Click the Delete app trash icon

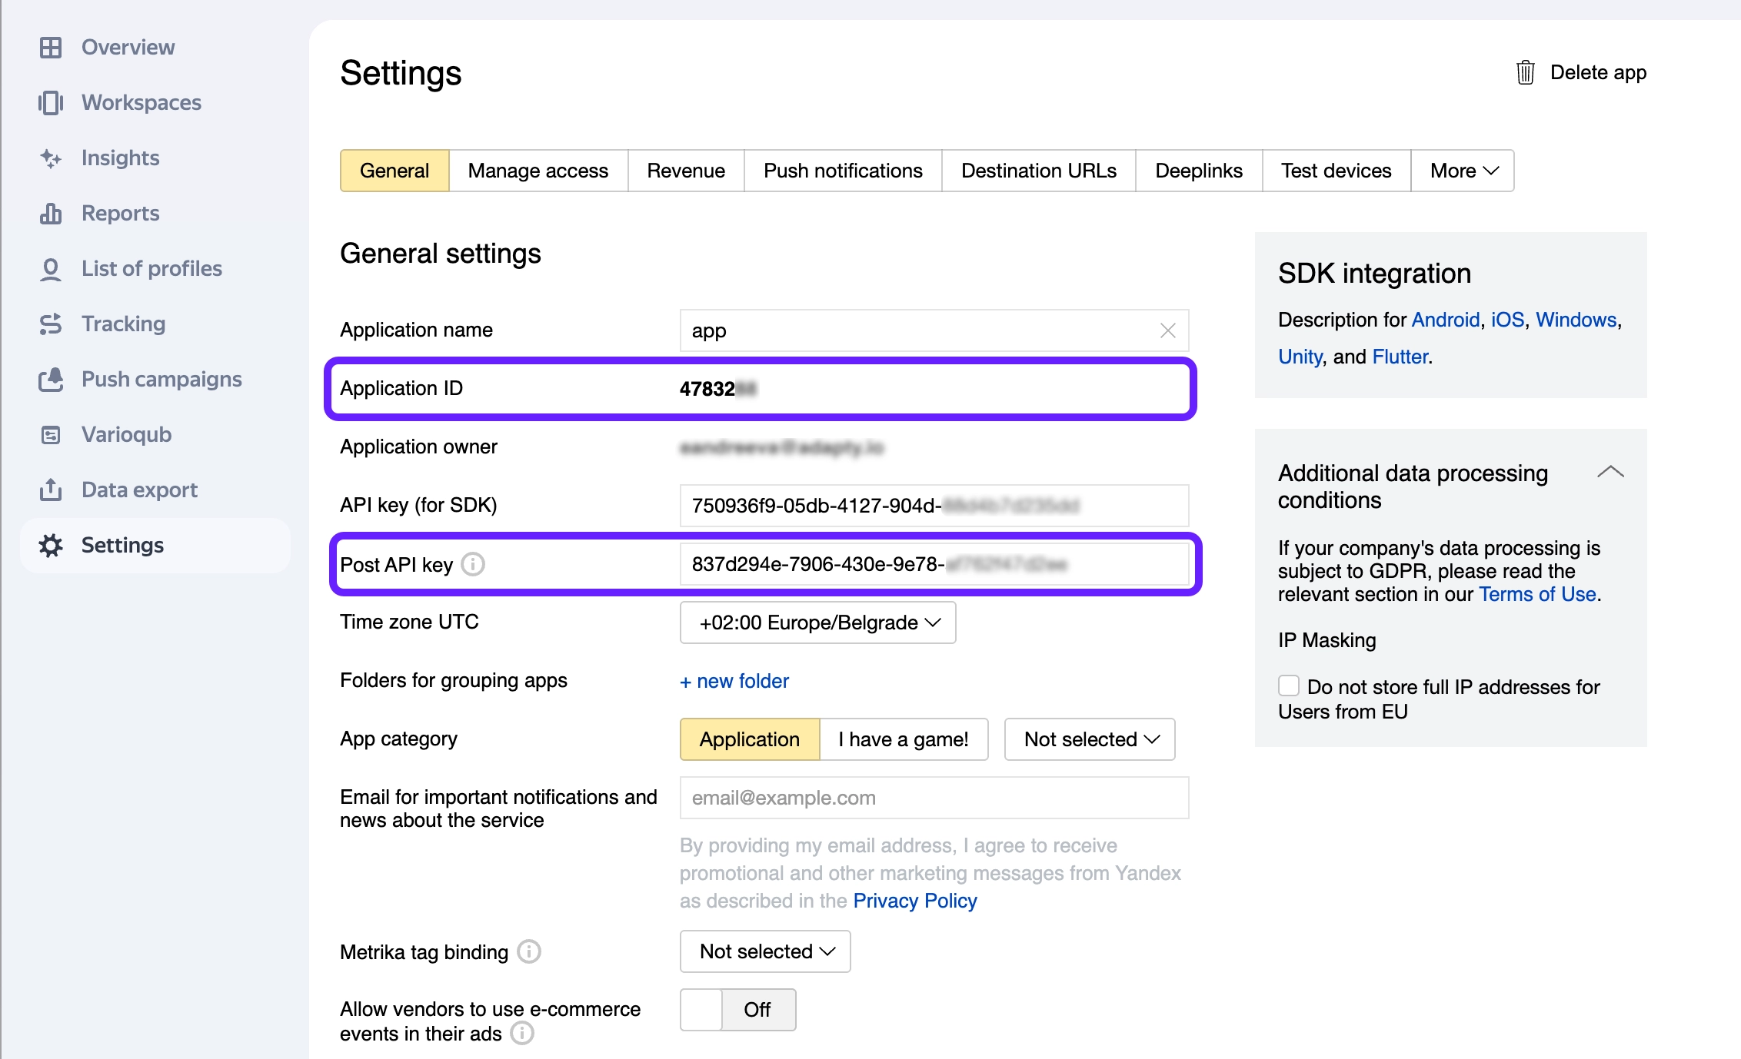click(1526, 72)
